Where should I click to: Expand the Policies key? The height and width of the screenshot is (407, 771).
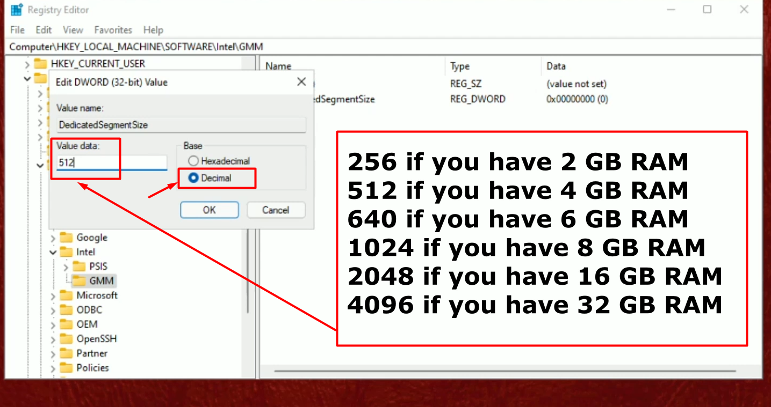click(53, 368)
